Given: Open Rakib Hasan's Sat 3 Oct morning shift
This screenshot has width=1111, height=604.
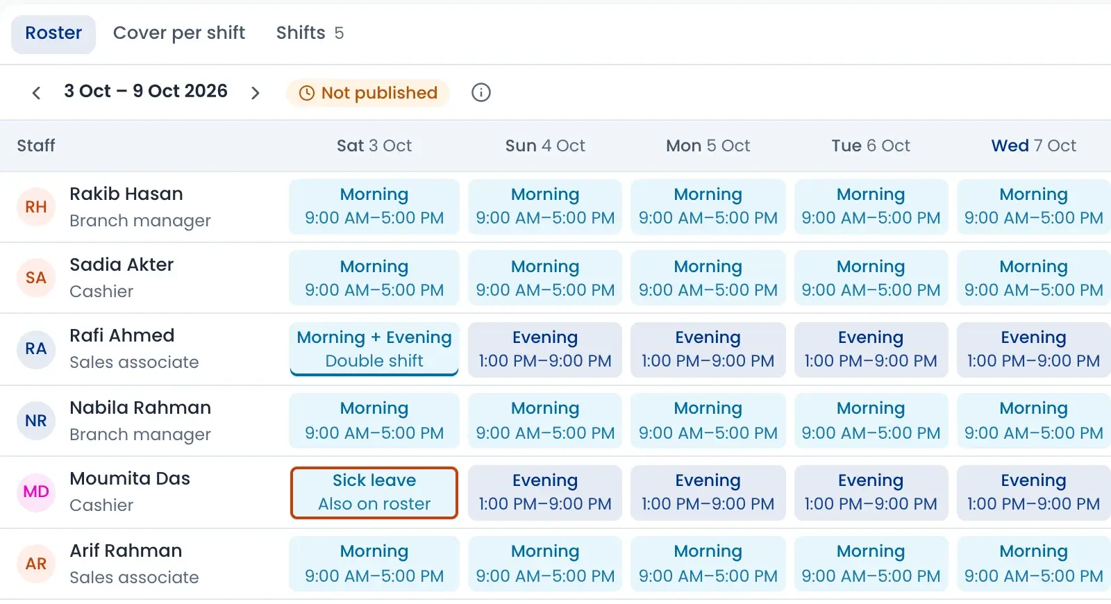Looking at the screenshot, I should (x=374, y=206).
